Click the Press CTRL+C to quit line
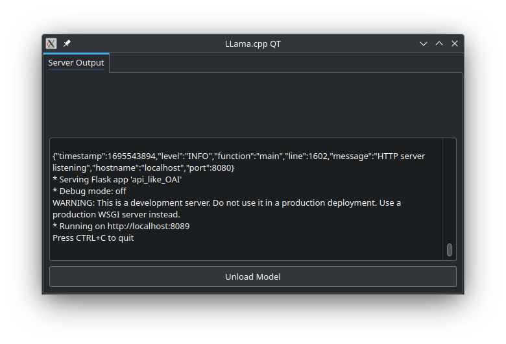 pyautogui.click(x=93, y=238)
